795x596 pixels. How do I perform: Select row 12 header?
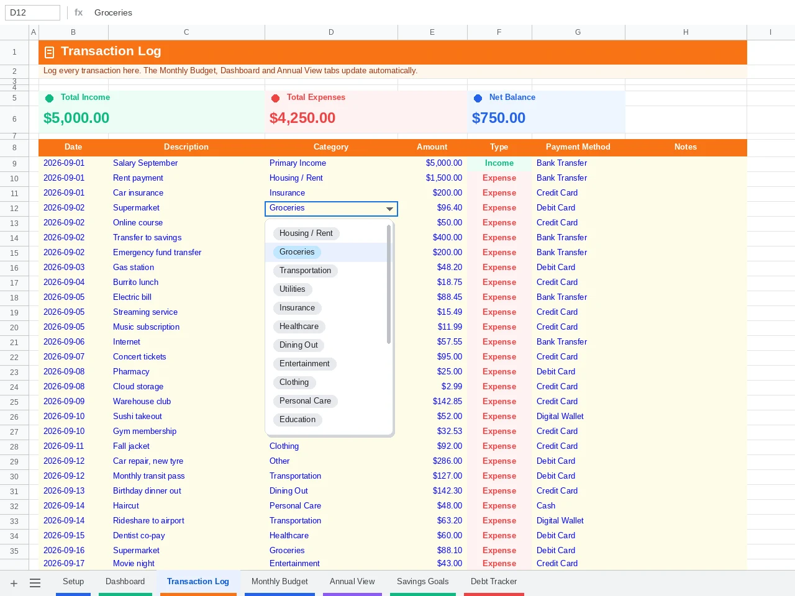14,209
